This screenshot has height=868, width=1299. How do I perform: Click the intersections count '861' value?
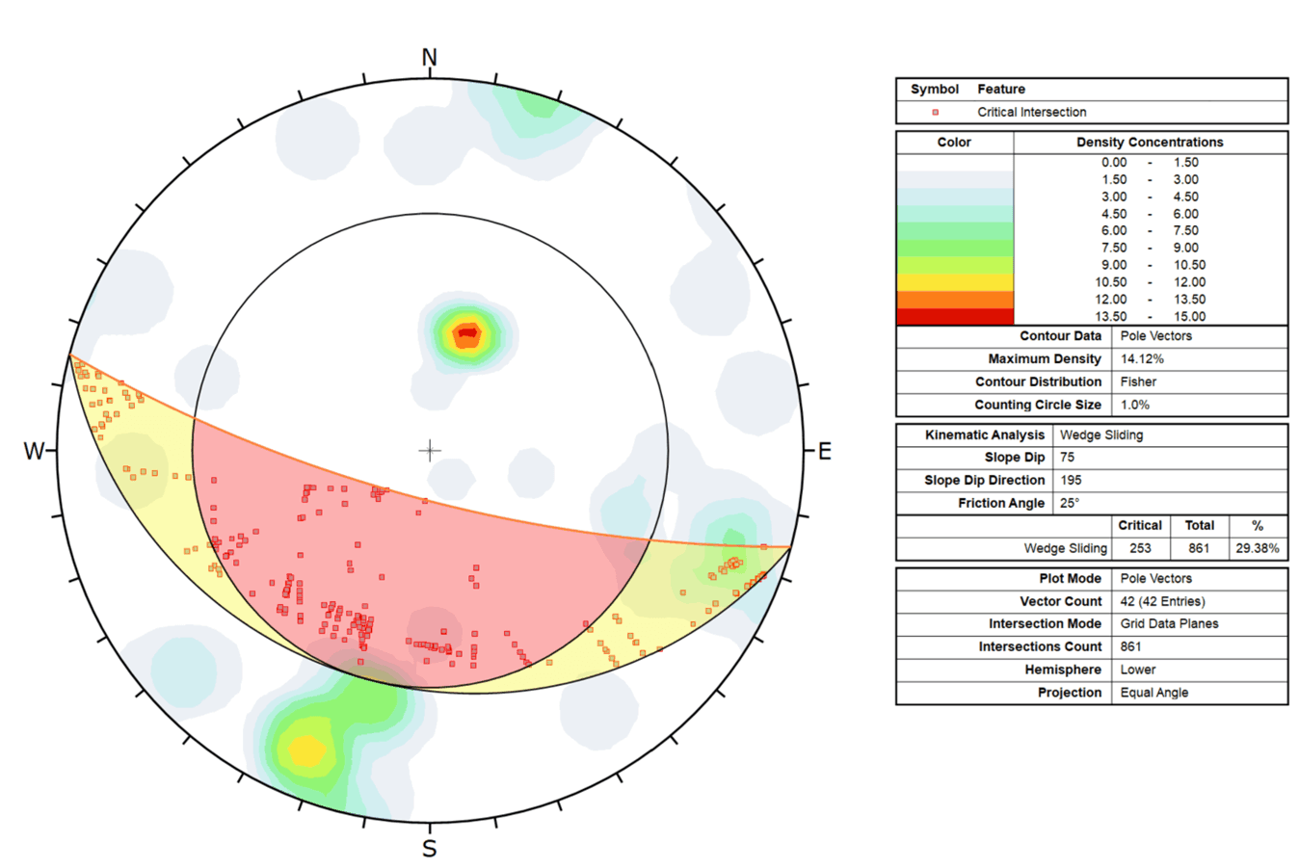[1130, 647]
